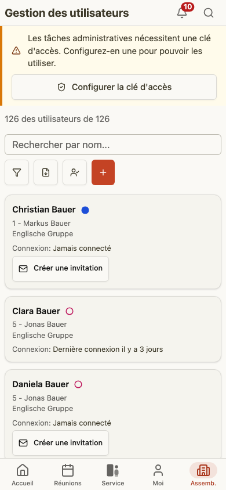Focus the Rechercher par nom search field
This screenshot has height=490, width=226.
click(x=113, y=145)
